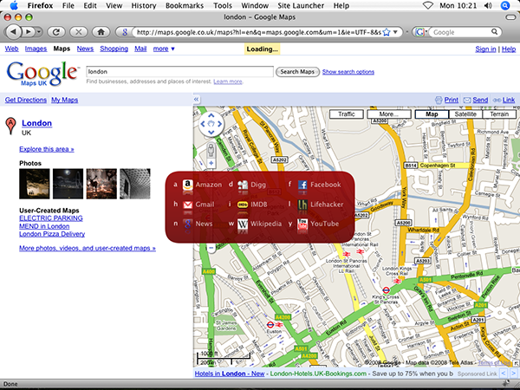The width and height of the screenshot is (520, 390).
Task: Open My Maps tab link
Action: pyautogui.click(x=65, y=100)
